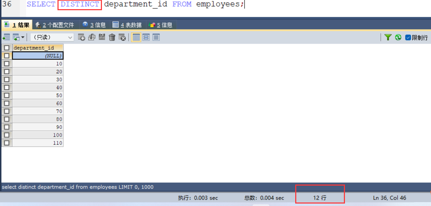The height and width of the screenshot is (206, 431).
Task: Select the (NULL) cell
Action: [38, 56]
